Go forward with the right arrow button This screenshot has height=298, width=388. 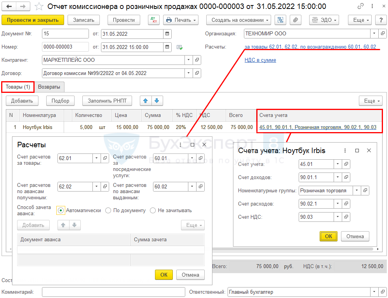coord(23,7)
